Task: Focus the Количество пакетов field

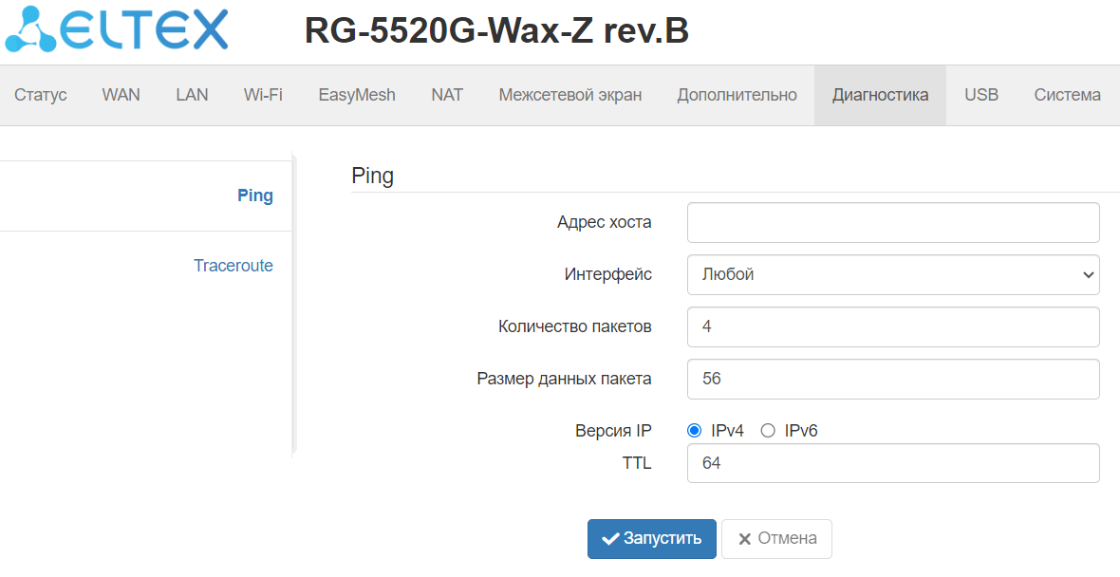Action: [892, 326]
